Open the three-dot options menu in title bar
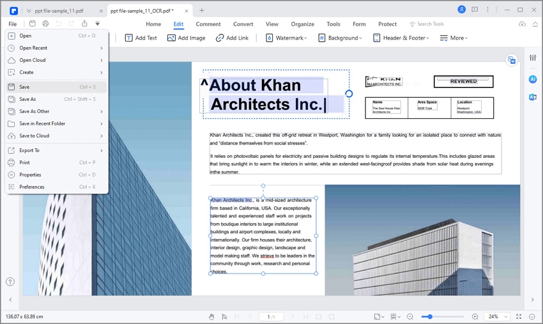The image size is (543, 324). point(487,10)
